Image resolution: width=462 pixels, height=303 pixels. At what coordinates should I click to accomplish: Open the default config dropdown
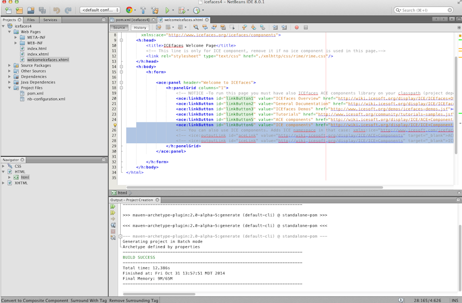click(100, 10)
